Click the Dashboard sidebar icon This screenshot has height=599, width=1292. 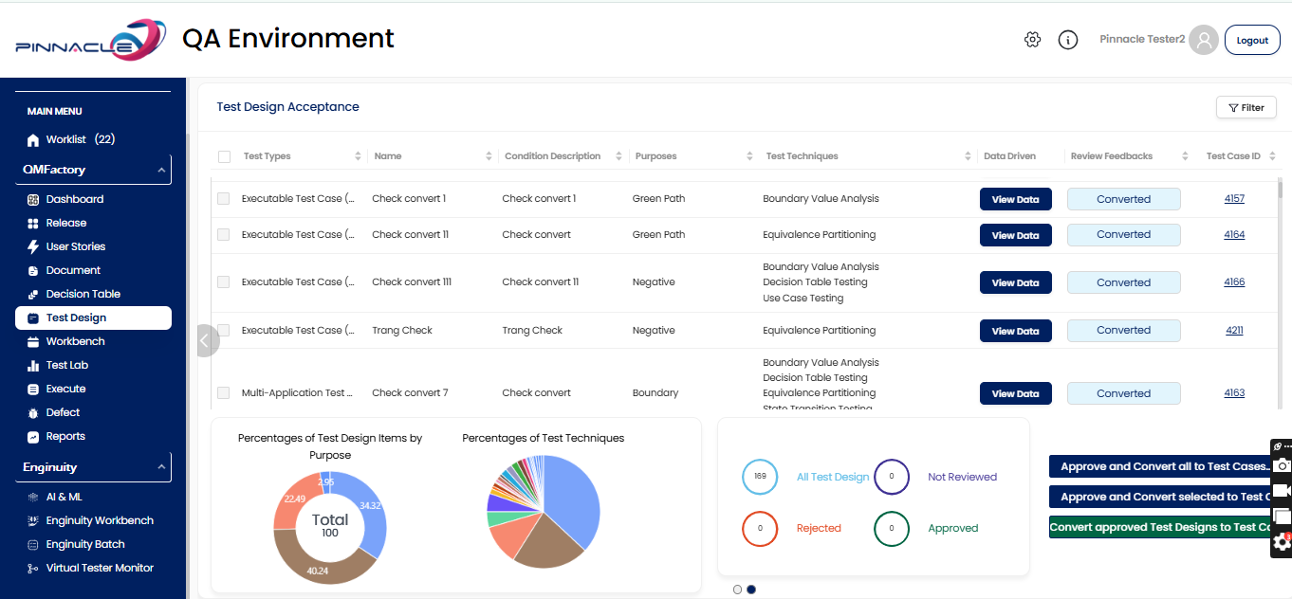(x=33, y=200)
